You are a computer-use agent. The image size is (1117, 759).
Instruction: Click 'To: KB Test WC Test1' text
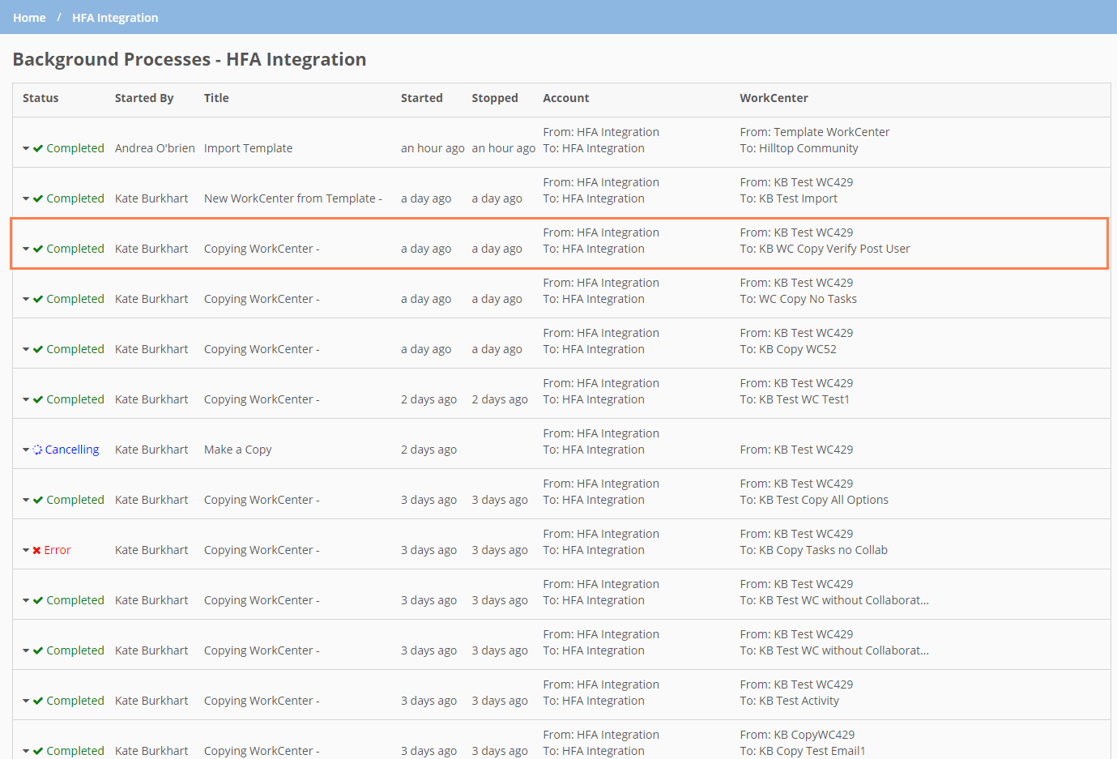[x=795, y=399]
